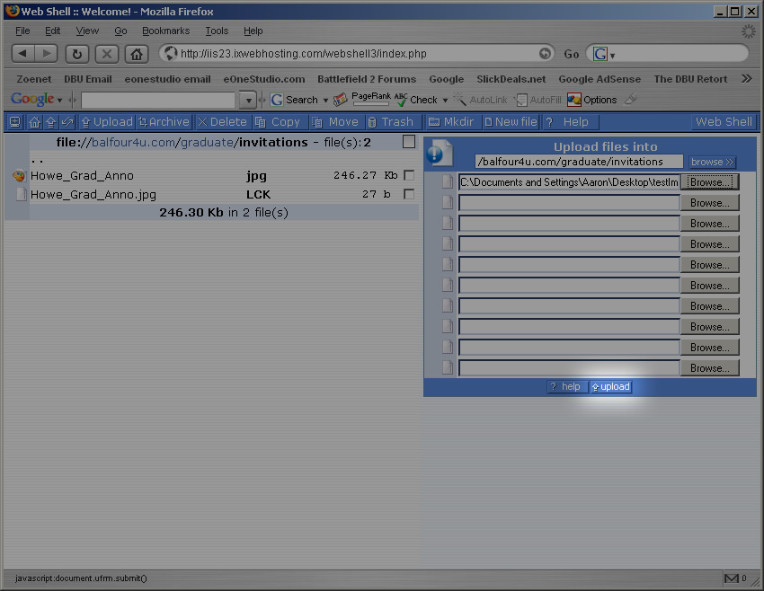
Task: Click the Web Shell home folder icon
Action: click(x=34, y=122)
